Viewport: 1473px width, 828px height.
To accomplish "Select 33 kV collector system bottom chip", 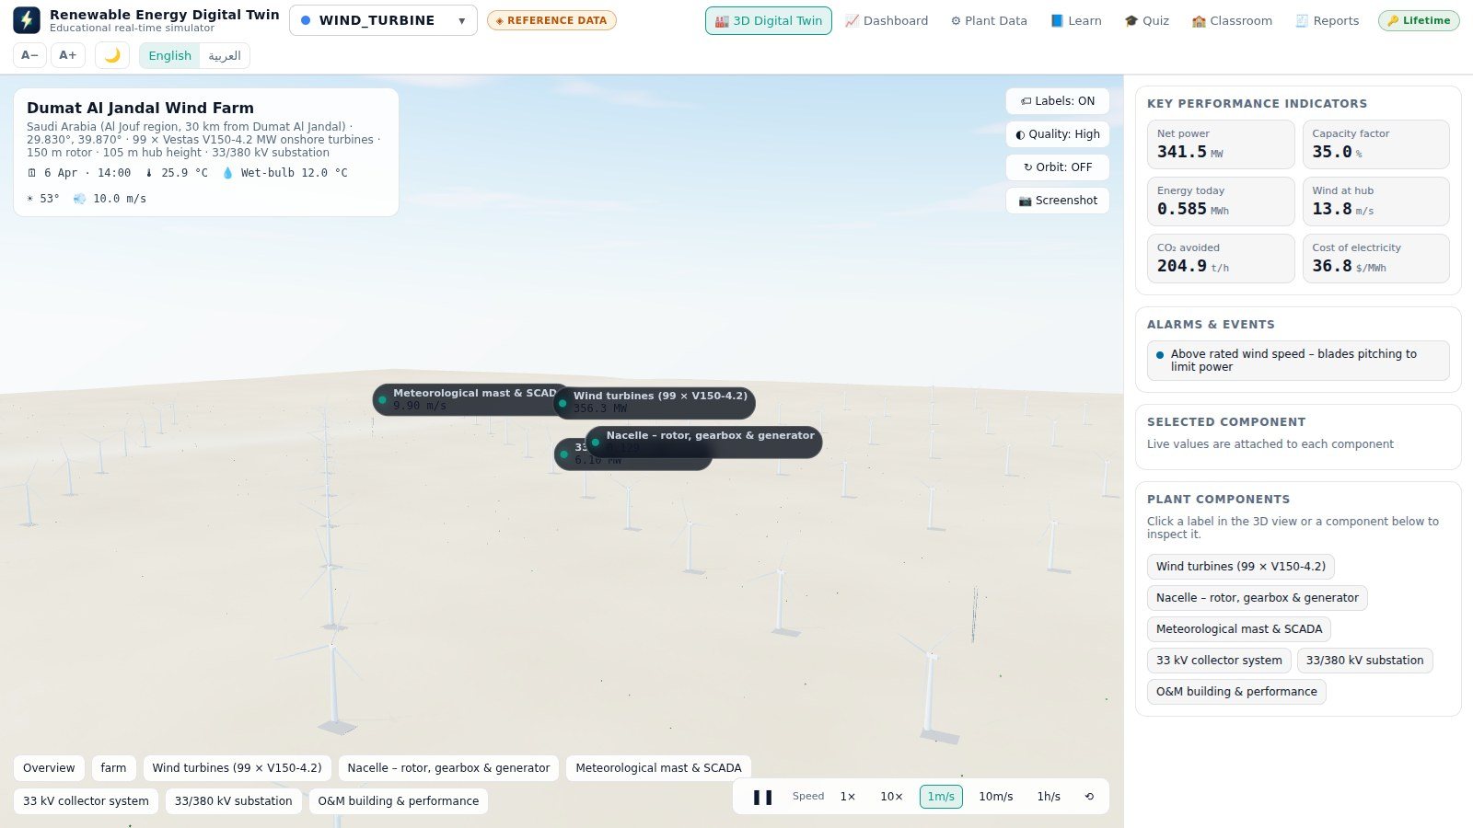I will pos(86,801).
